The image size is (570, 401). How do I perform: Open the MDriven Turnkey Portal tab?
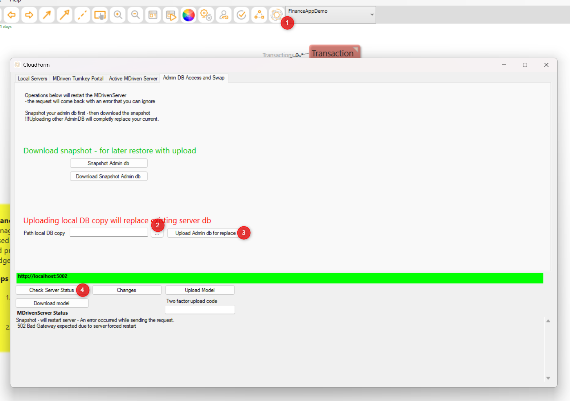pos(78,78)
